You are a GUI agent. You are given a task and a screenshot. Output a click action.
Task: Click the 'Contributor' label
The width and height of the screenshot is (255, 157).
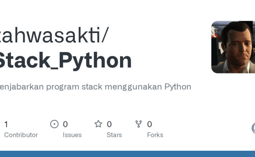pos(21,135)
